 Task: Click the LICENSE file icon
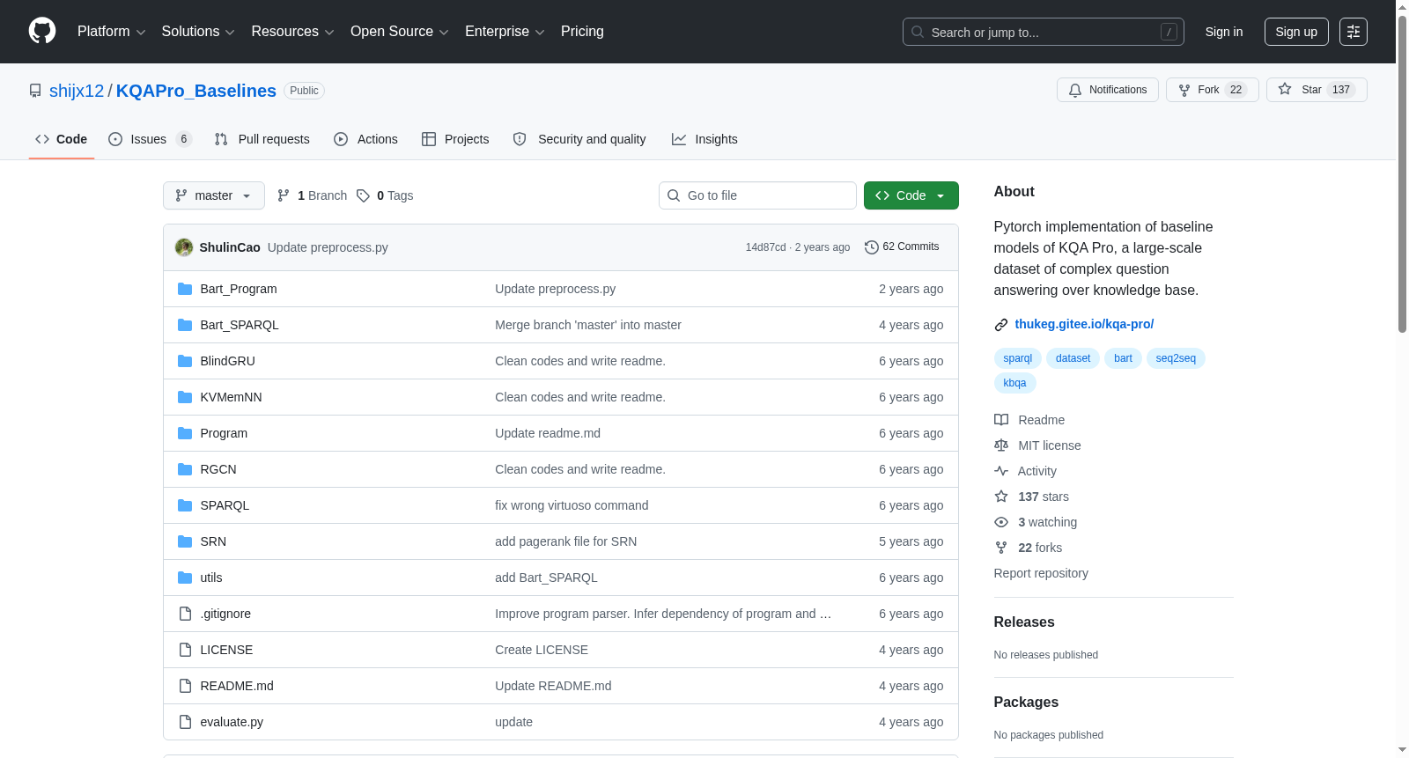pyautogui.click(x=185, y=650)
